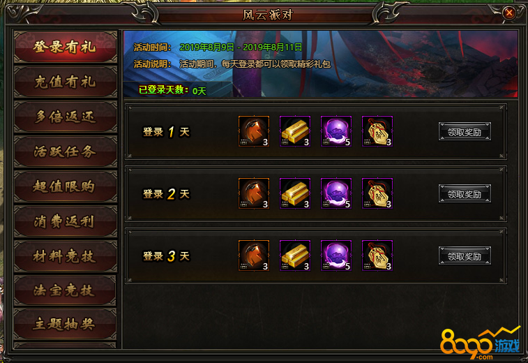528x363 pixels.
Task: Select the golden talisman icon in 登录2天 row
Action: click(377, 193)
